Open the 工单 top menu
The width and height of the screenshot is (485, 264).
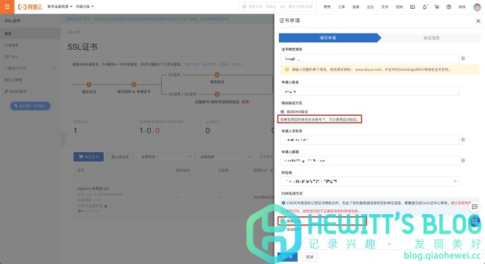point(342,7)
